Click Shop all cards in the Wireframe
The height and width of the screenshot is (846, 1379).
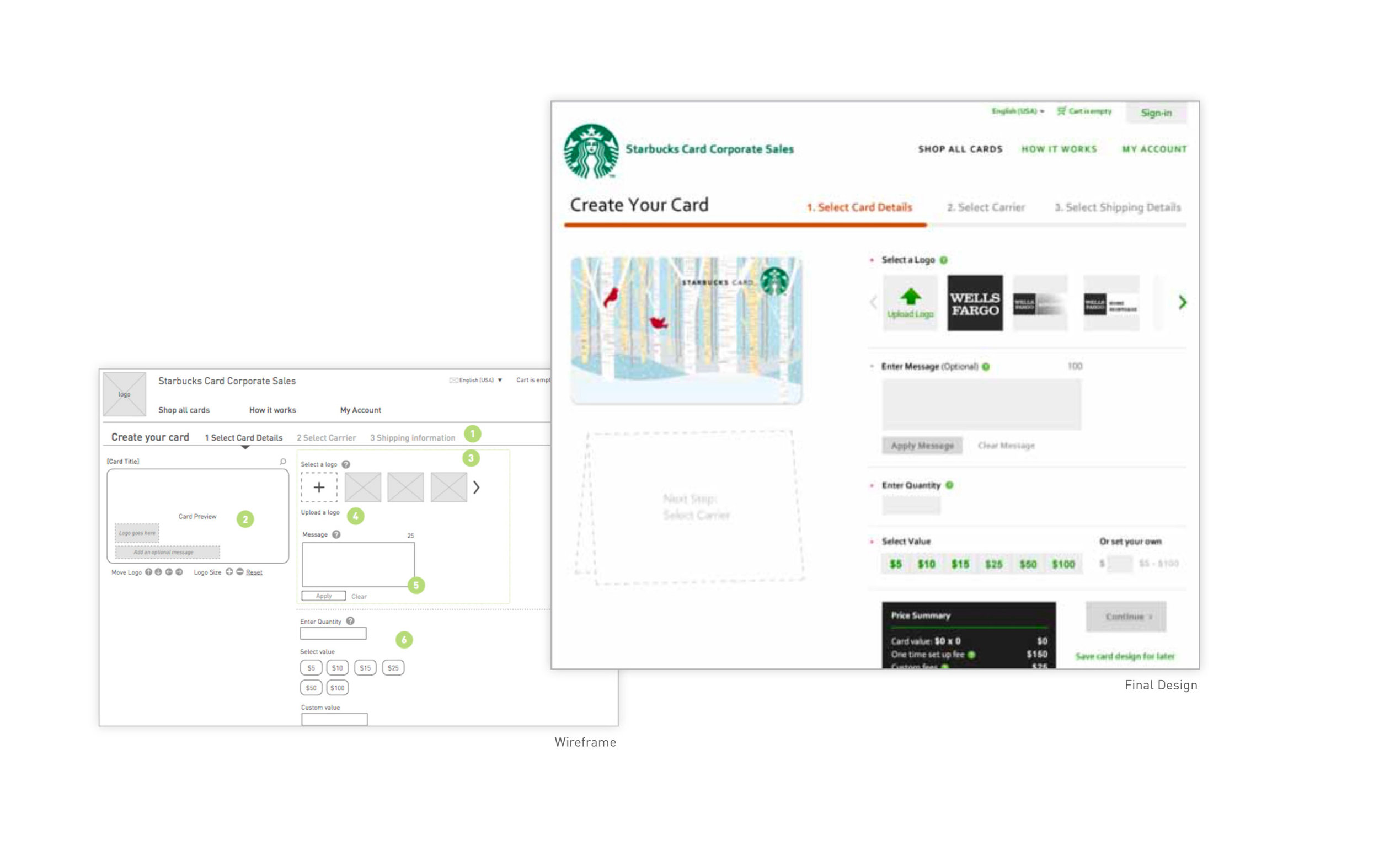(x=184, y=411)
